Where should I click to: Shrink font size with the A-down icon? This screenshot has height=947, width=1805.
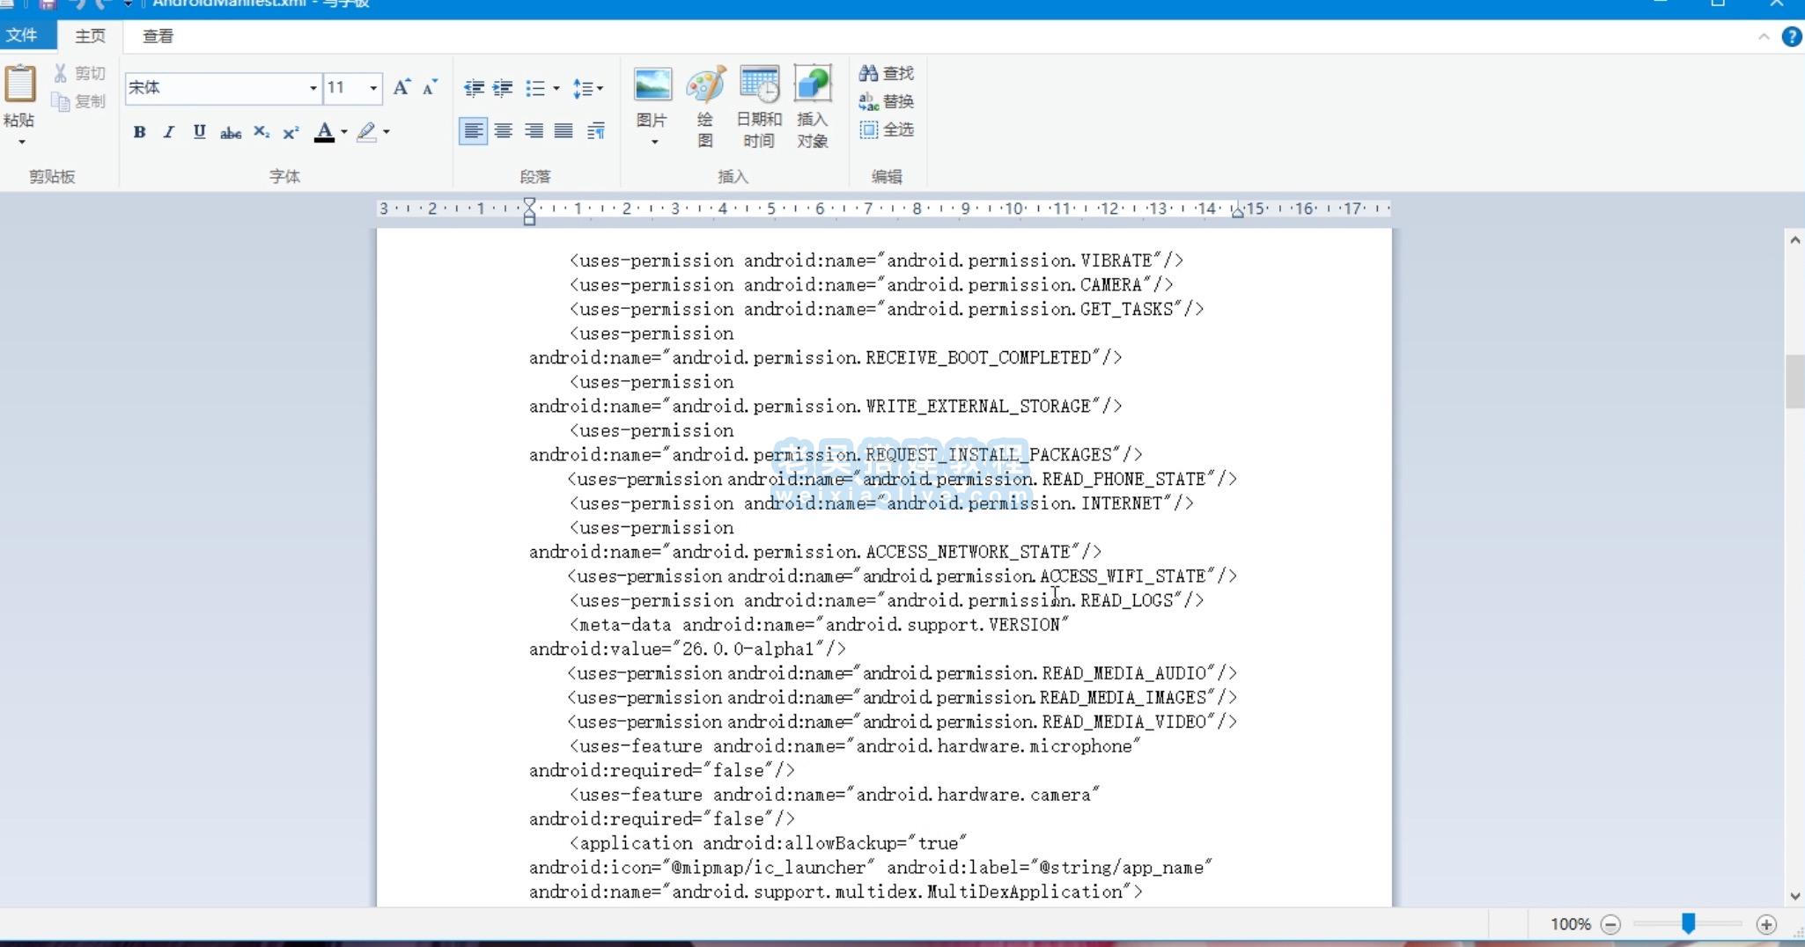pos(430,87)
